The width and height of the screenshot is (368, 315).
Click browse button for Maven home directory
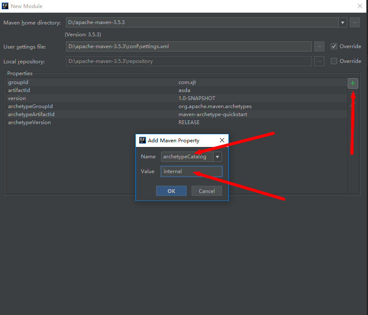[x=355, y=22]
